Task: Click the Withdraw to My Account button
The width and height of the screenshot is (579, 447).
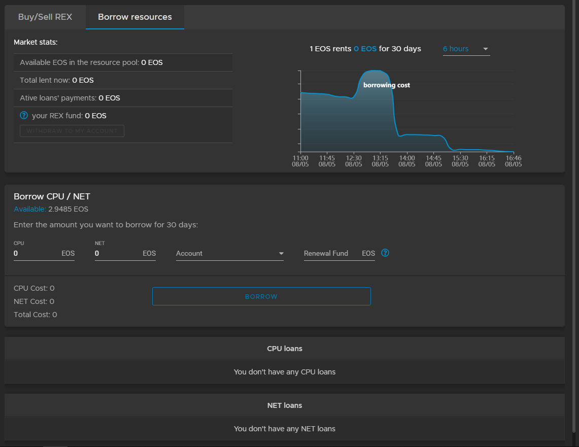Action: click(72, 131)
